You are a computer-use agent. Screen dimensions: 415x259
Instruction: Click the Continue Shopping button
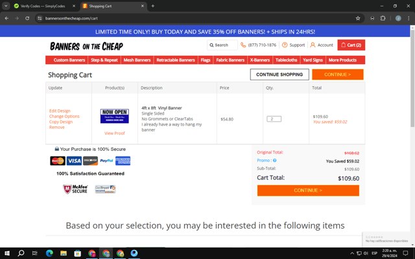279,74
